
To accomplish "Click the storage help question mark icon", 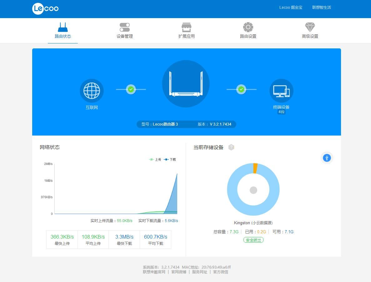I will click(x=231, y=147).
